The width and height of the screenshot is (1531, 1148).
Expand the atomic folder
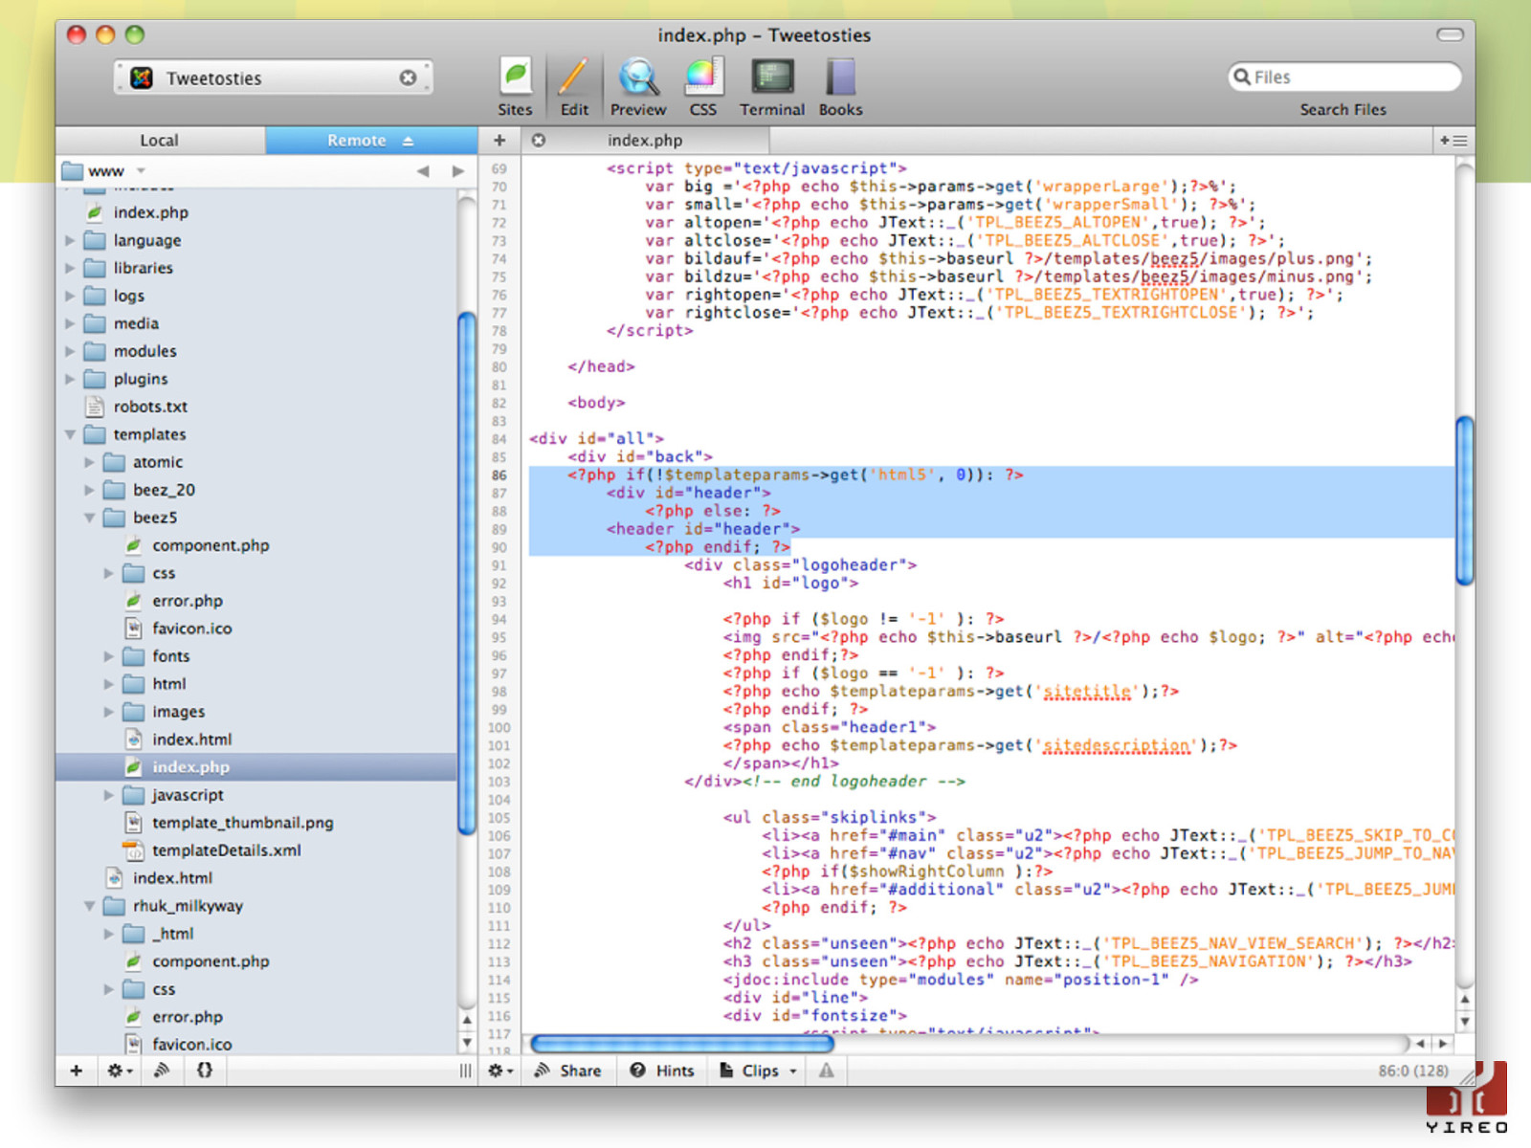pos(89,462)
